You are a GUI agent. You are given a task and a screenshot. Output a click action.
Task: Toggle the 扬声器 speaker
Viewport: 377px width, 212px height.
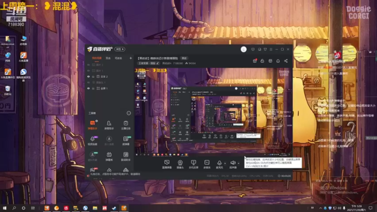coord(233,164)
